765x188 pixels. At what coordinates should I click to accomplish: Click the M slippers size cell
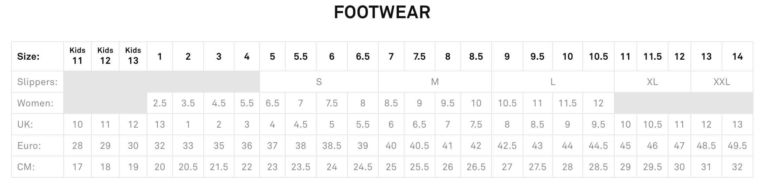coord(435,82)
